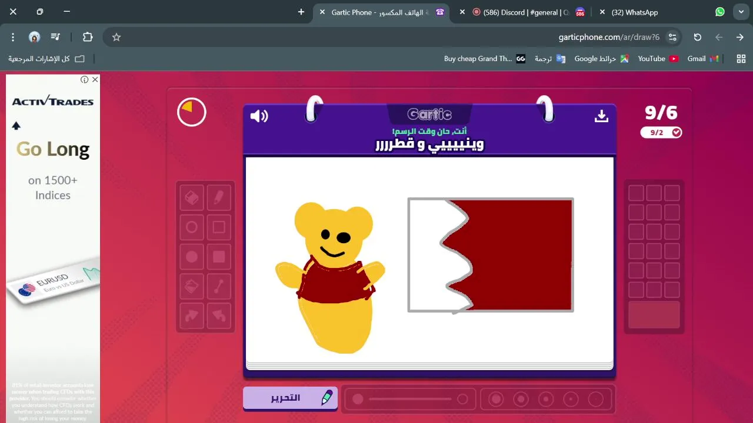Click the right-pointing curved arrow tool
This screenshot has height=423, width=753.
click(x=192, y=315)
